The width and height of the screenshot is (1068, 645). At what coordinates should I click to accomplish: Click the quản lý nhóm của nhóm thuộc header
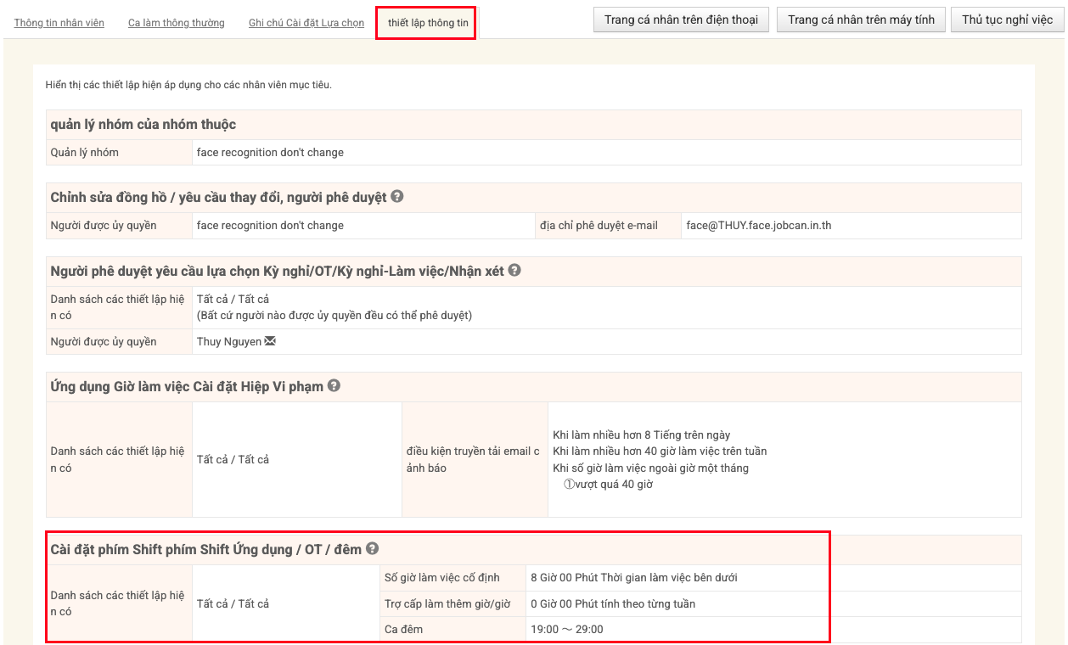click(143, 125)
